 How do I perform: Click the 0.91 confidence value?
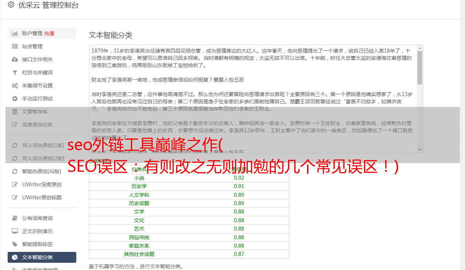click(239, 186)
